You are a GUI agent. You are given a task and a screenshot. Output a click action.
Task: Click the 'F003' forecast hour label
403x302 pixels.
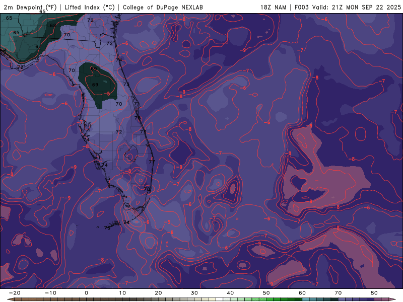tap(301, 7)
